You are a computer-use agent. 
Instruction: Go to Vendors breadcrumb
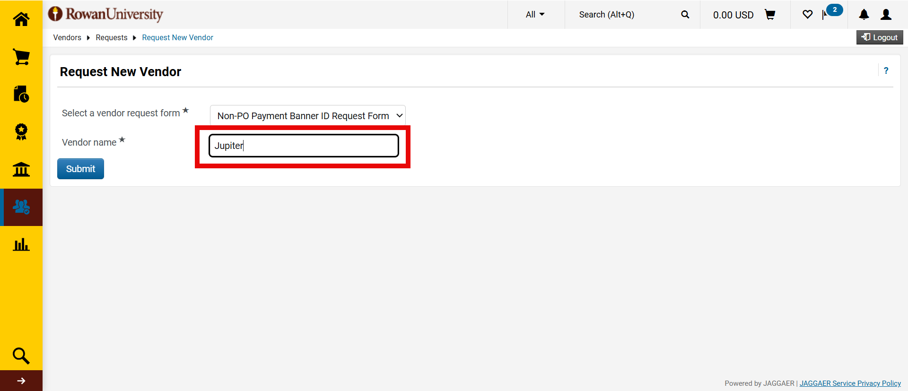tap(67, 37)
